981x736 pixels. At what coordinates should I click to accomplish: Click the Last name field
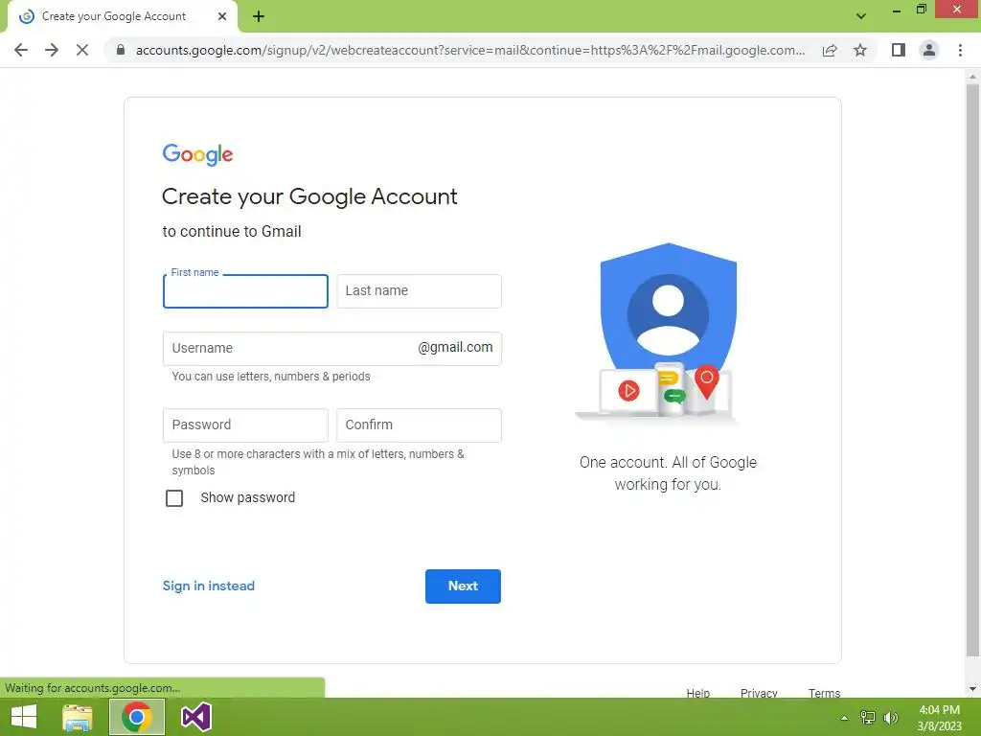(x=420, y=291)
